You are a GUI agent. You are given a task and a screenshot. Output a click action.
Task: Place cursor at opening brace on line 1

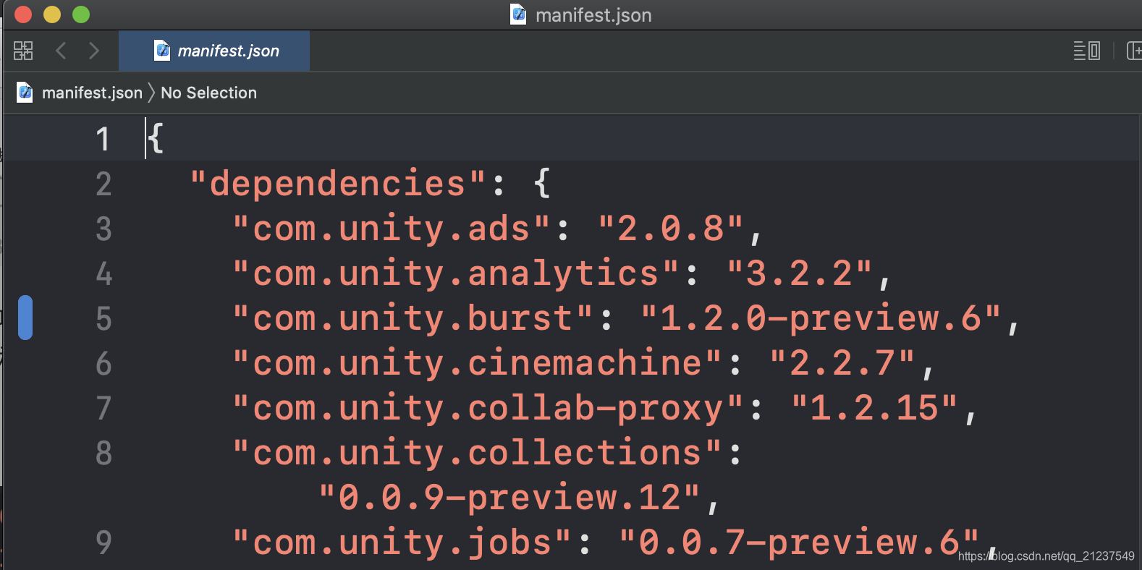pos(156,137)
